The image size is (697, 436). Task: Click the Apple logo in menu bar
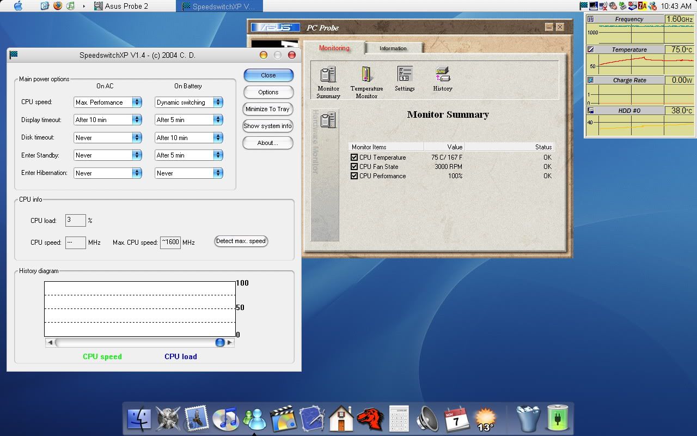[18, 6]
